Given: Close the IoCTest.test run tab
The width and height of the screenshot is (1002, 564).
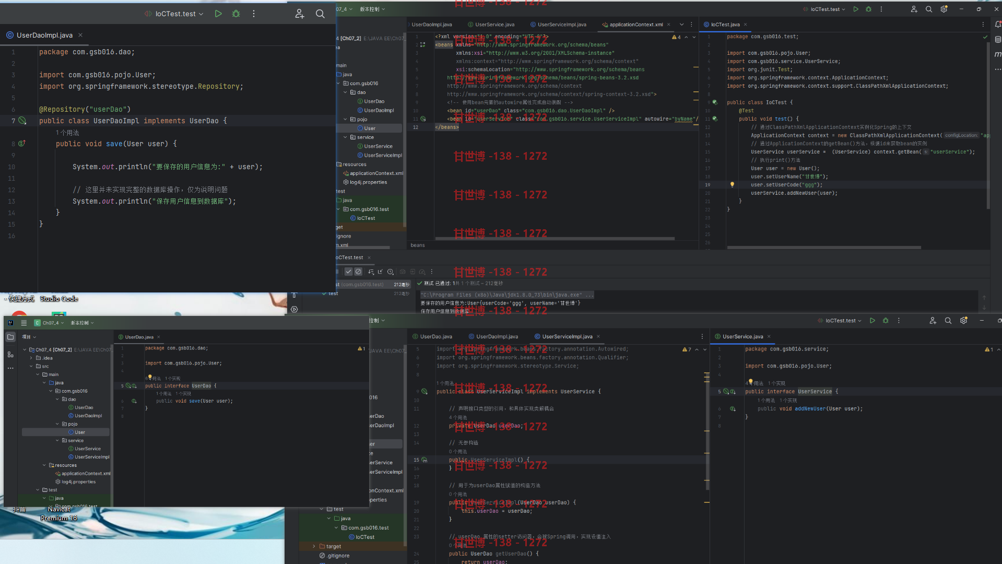Looking at the screenshot, I should click(x=369, y=257).
